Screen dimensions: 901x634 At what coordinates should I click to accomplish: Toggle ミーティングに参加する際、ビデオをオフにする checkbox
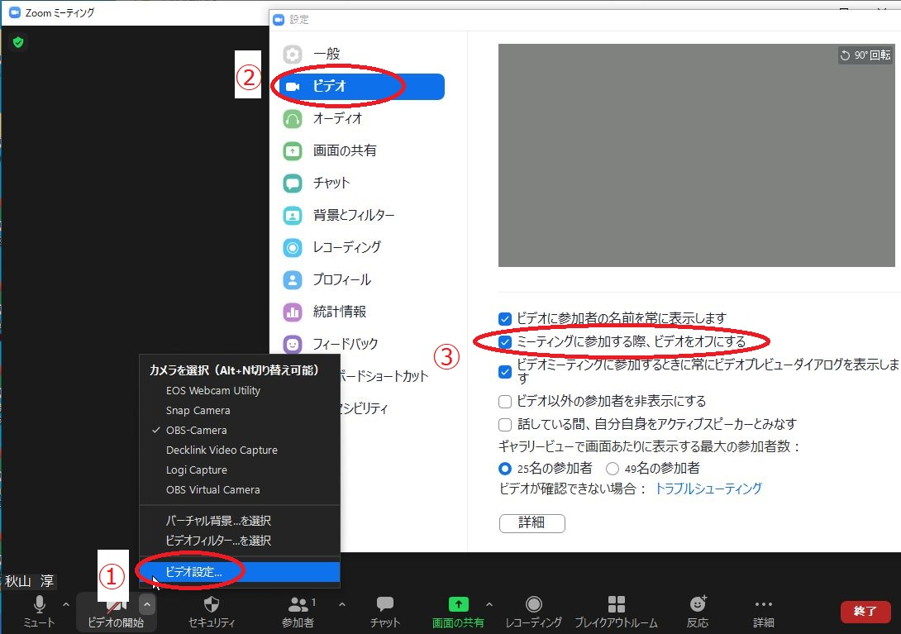tap(505, 341)
